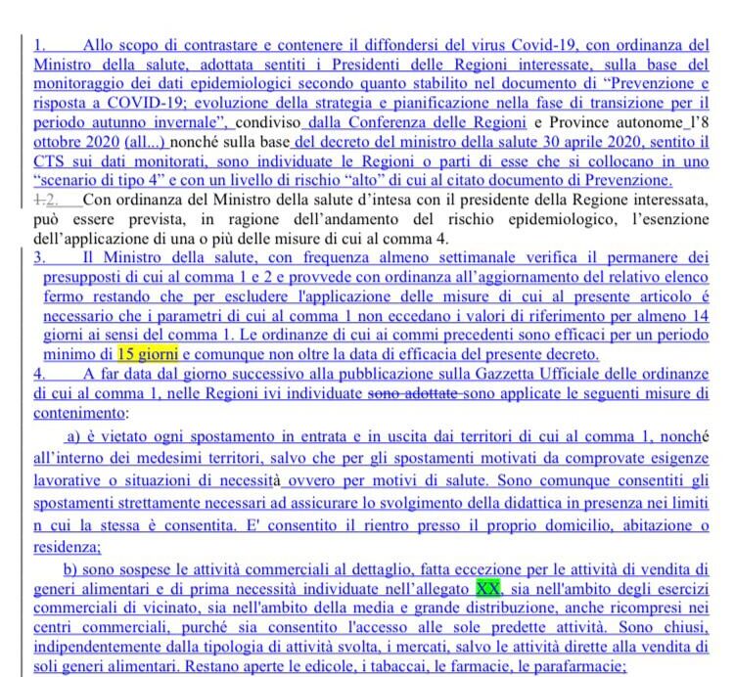Click the phrase "didattica in presenza"
The height and width of the screenshot is (677, 734).
click(x=573, y=503)
